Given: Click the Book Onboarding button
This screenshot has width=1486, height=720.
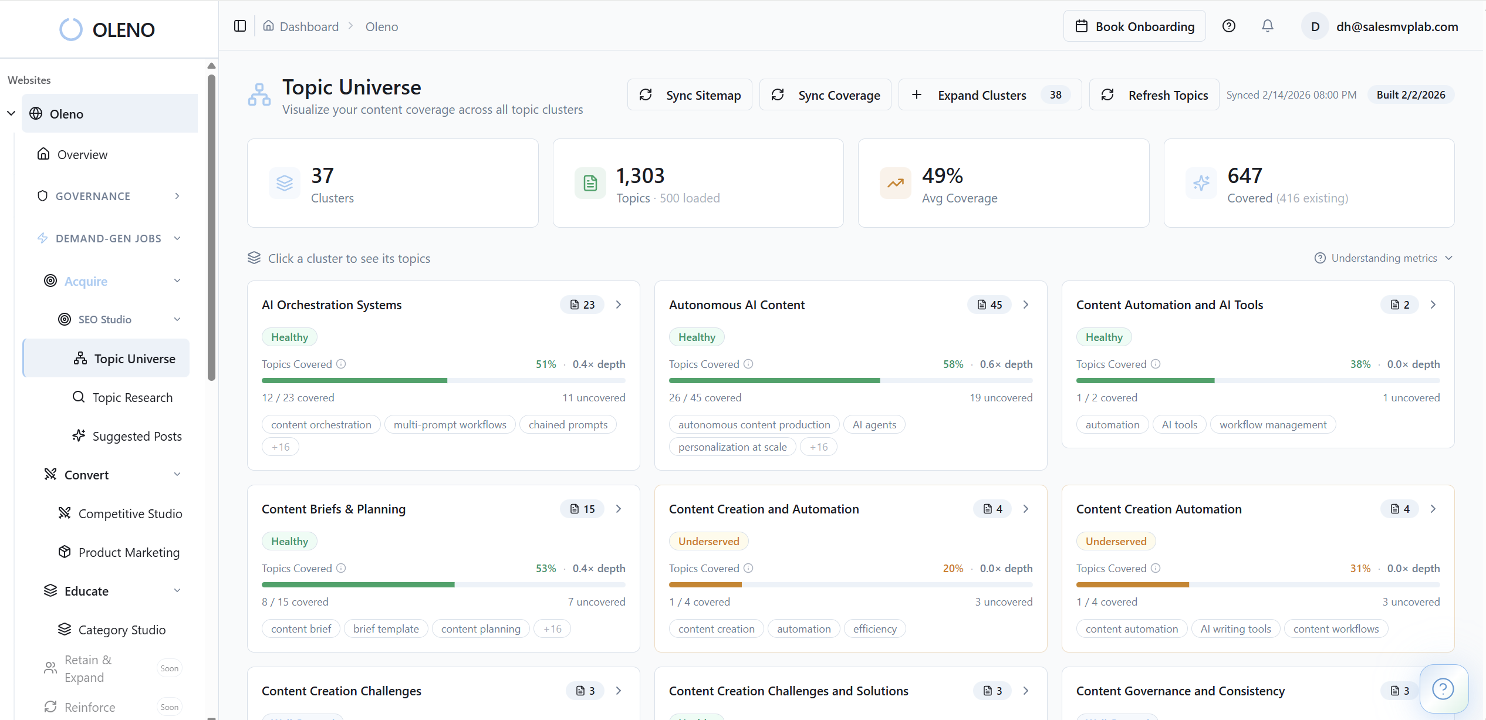Looking at the screenshot, I should pyautogui.click(x=1134, y=26).
